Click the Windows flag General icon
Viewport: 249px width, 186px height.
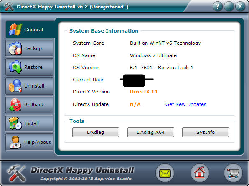tap(15, 30)
